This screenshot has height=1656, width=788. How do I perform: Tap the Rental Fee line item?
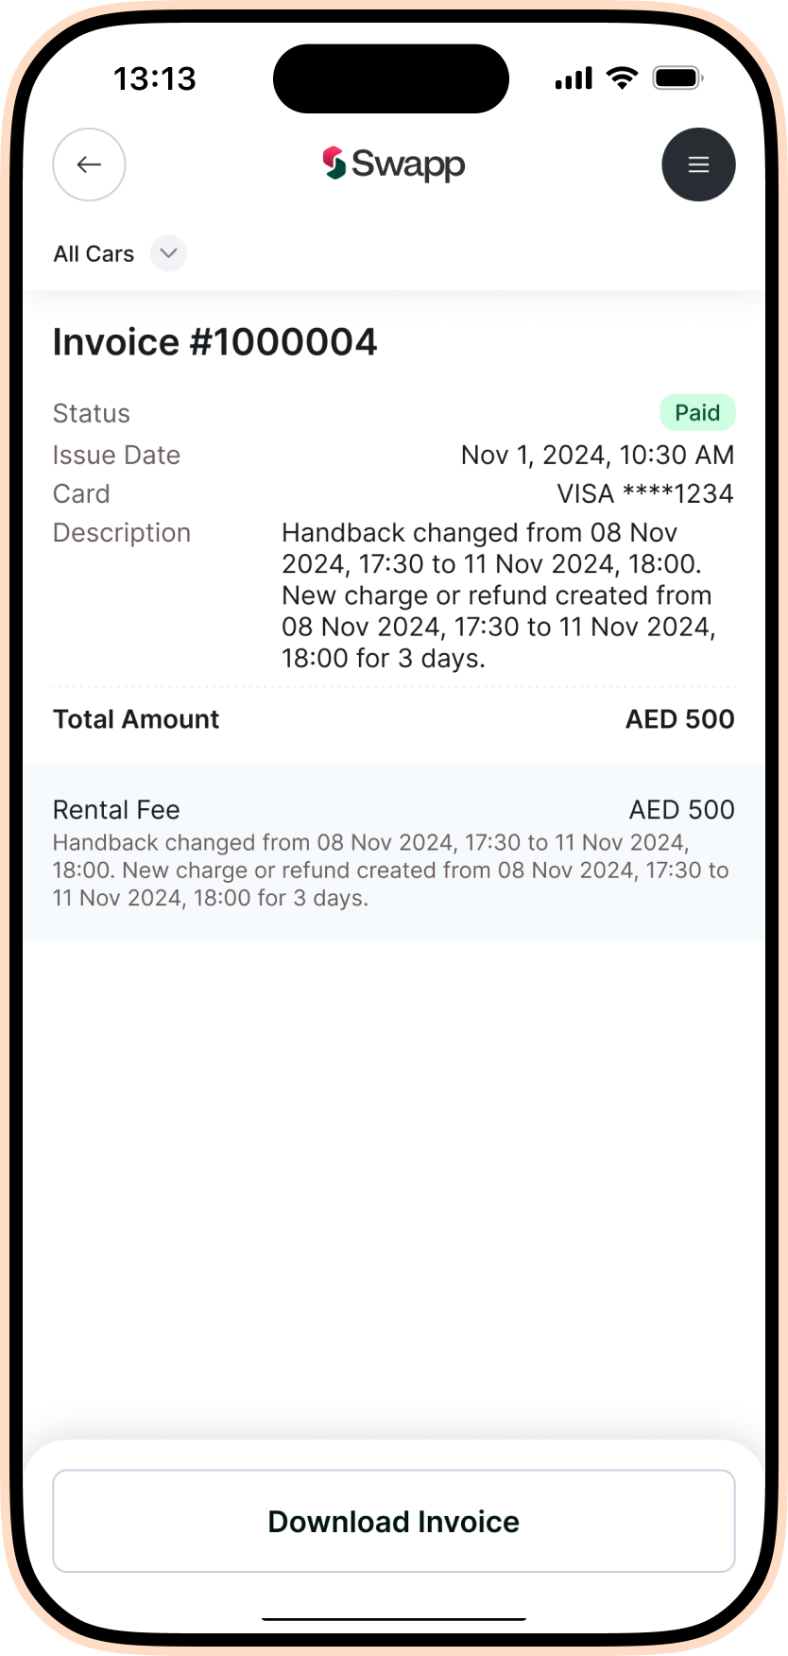pos(116,810)
